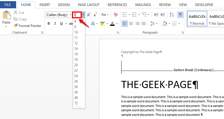Increase font size with Grow Font icon
This screenshot has width=224, height=119.
coord(89,15)
